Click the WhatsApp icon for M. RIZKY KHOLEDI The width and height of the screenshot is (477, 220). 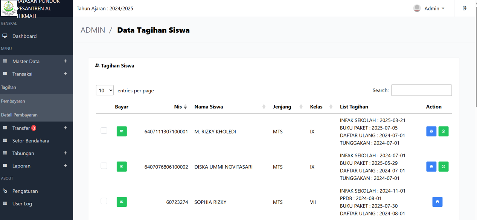pos(443,131)
